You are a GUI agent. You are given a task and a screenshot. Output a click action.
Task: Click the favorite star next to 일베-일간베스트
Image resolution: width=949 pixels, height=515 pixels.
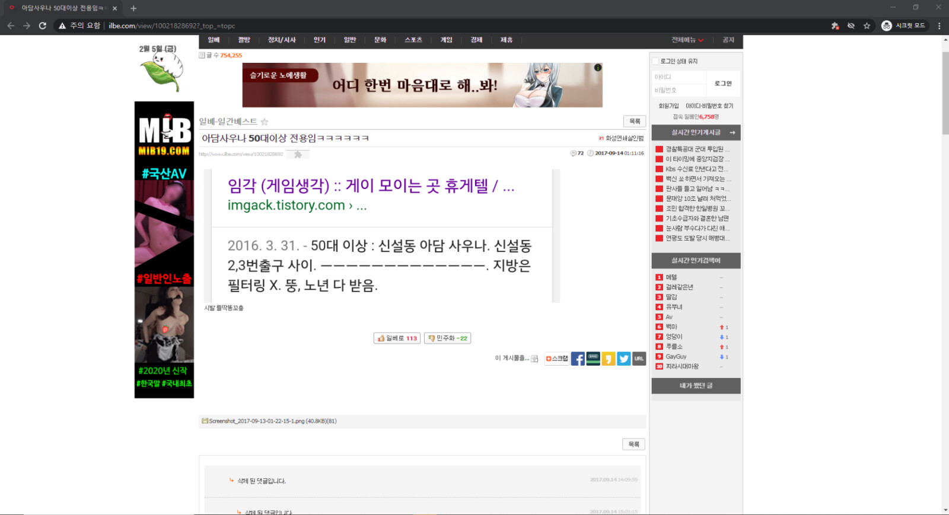point(265,122)
